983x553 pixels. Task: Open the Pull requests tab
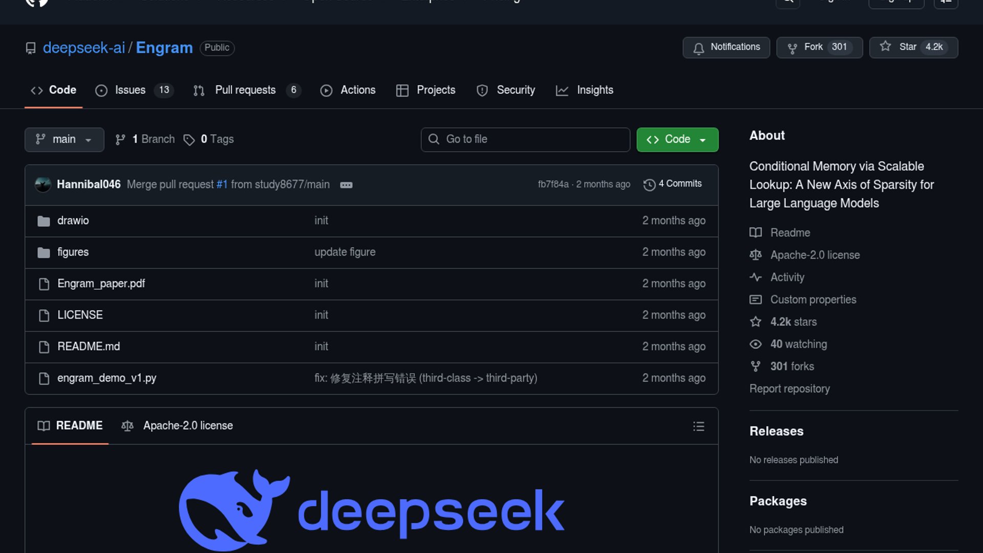(x=246, y=90)
